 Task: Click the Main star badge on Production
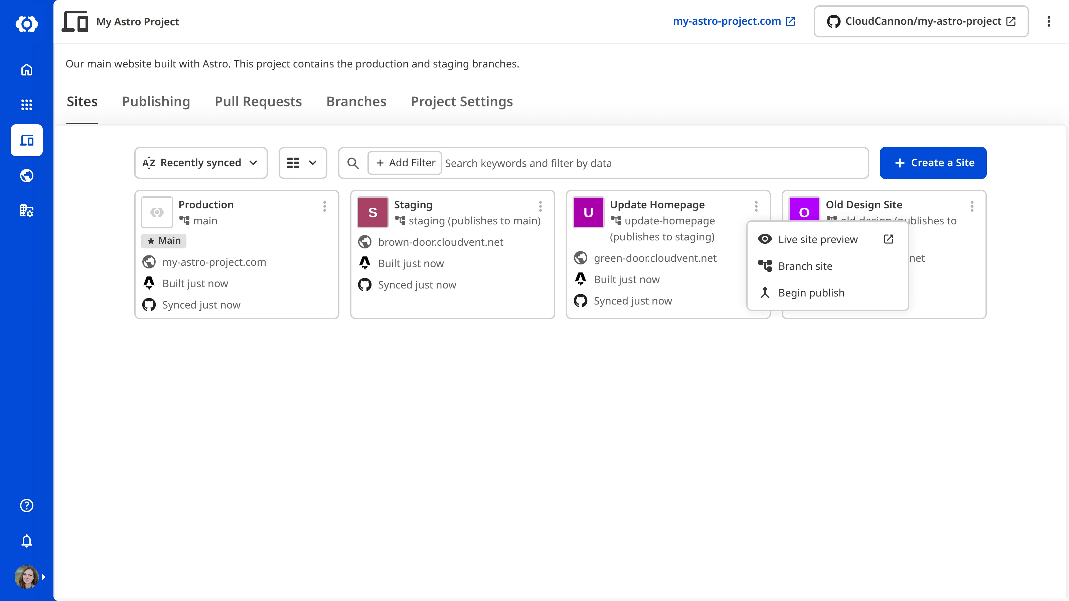(x=164, y=240)
